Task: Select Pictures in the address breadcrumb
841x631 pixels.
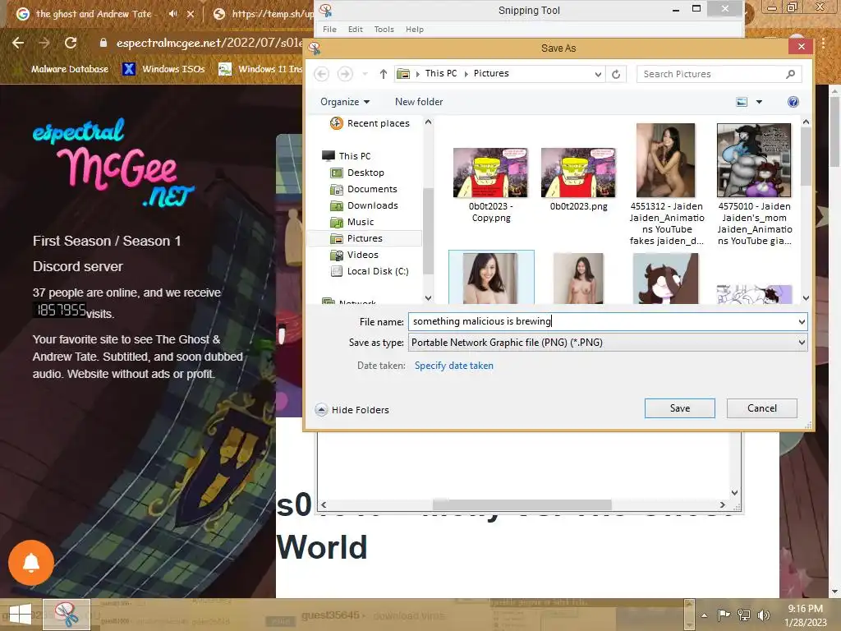Action: (491, 73)
